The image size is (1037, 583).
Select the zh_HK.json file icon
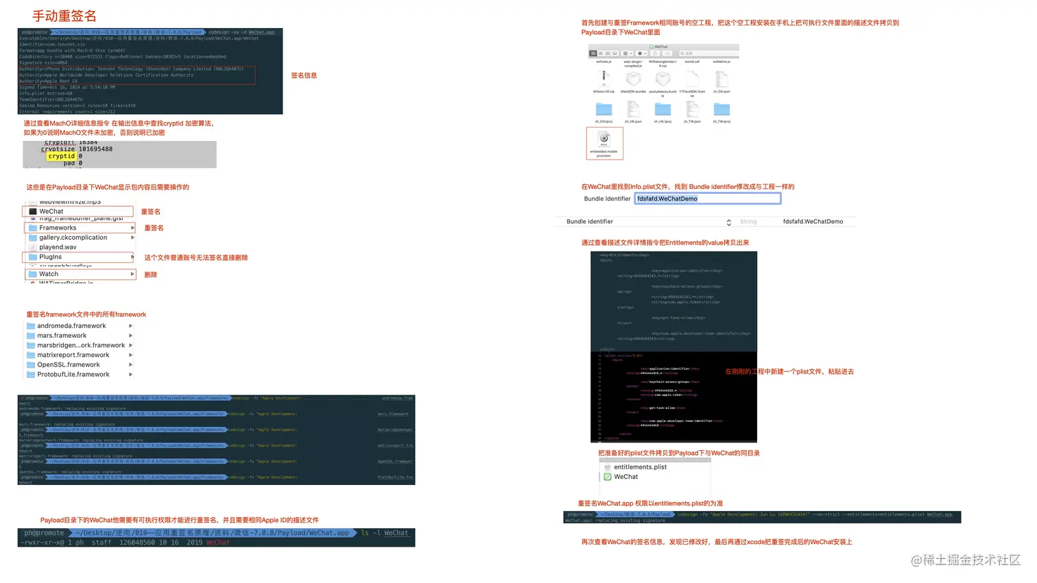tap(634, 110)
